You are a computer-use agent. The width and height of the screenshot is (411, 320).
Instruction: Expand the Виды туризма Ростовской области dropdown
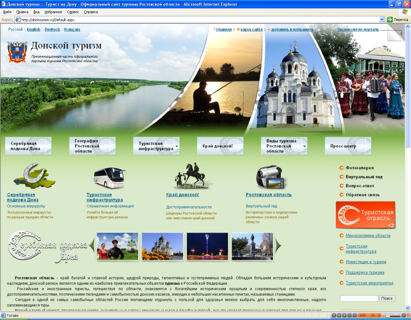click(304, 146)
